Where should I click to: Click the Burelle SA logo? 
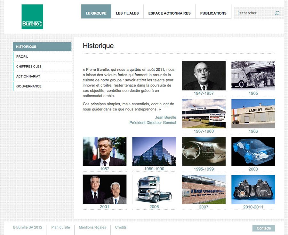(32, 17)
